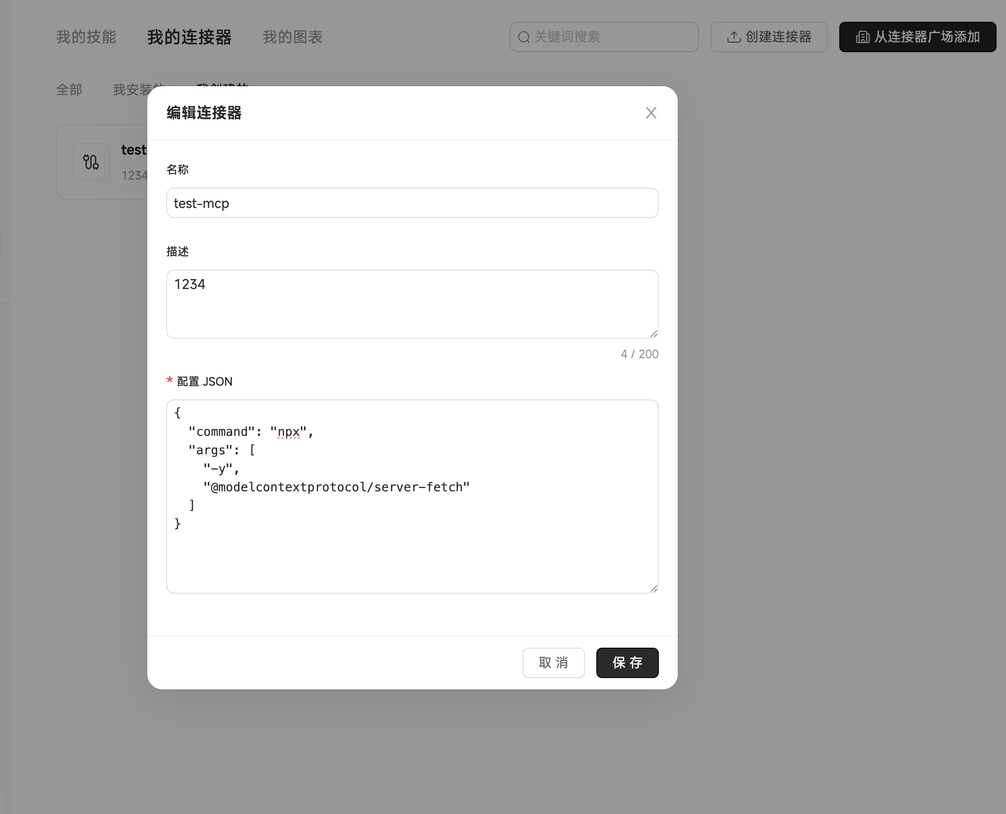Click "@modelcontextprotocol/server-fetch" text

click(336, 487)
